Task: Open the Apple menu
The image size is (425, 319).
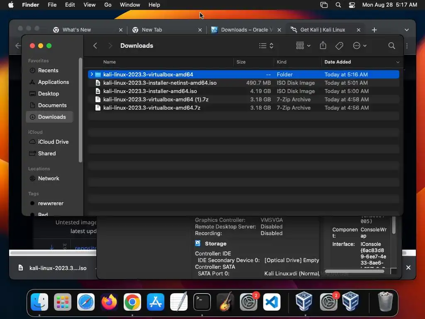Action: [11, 5]
